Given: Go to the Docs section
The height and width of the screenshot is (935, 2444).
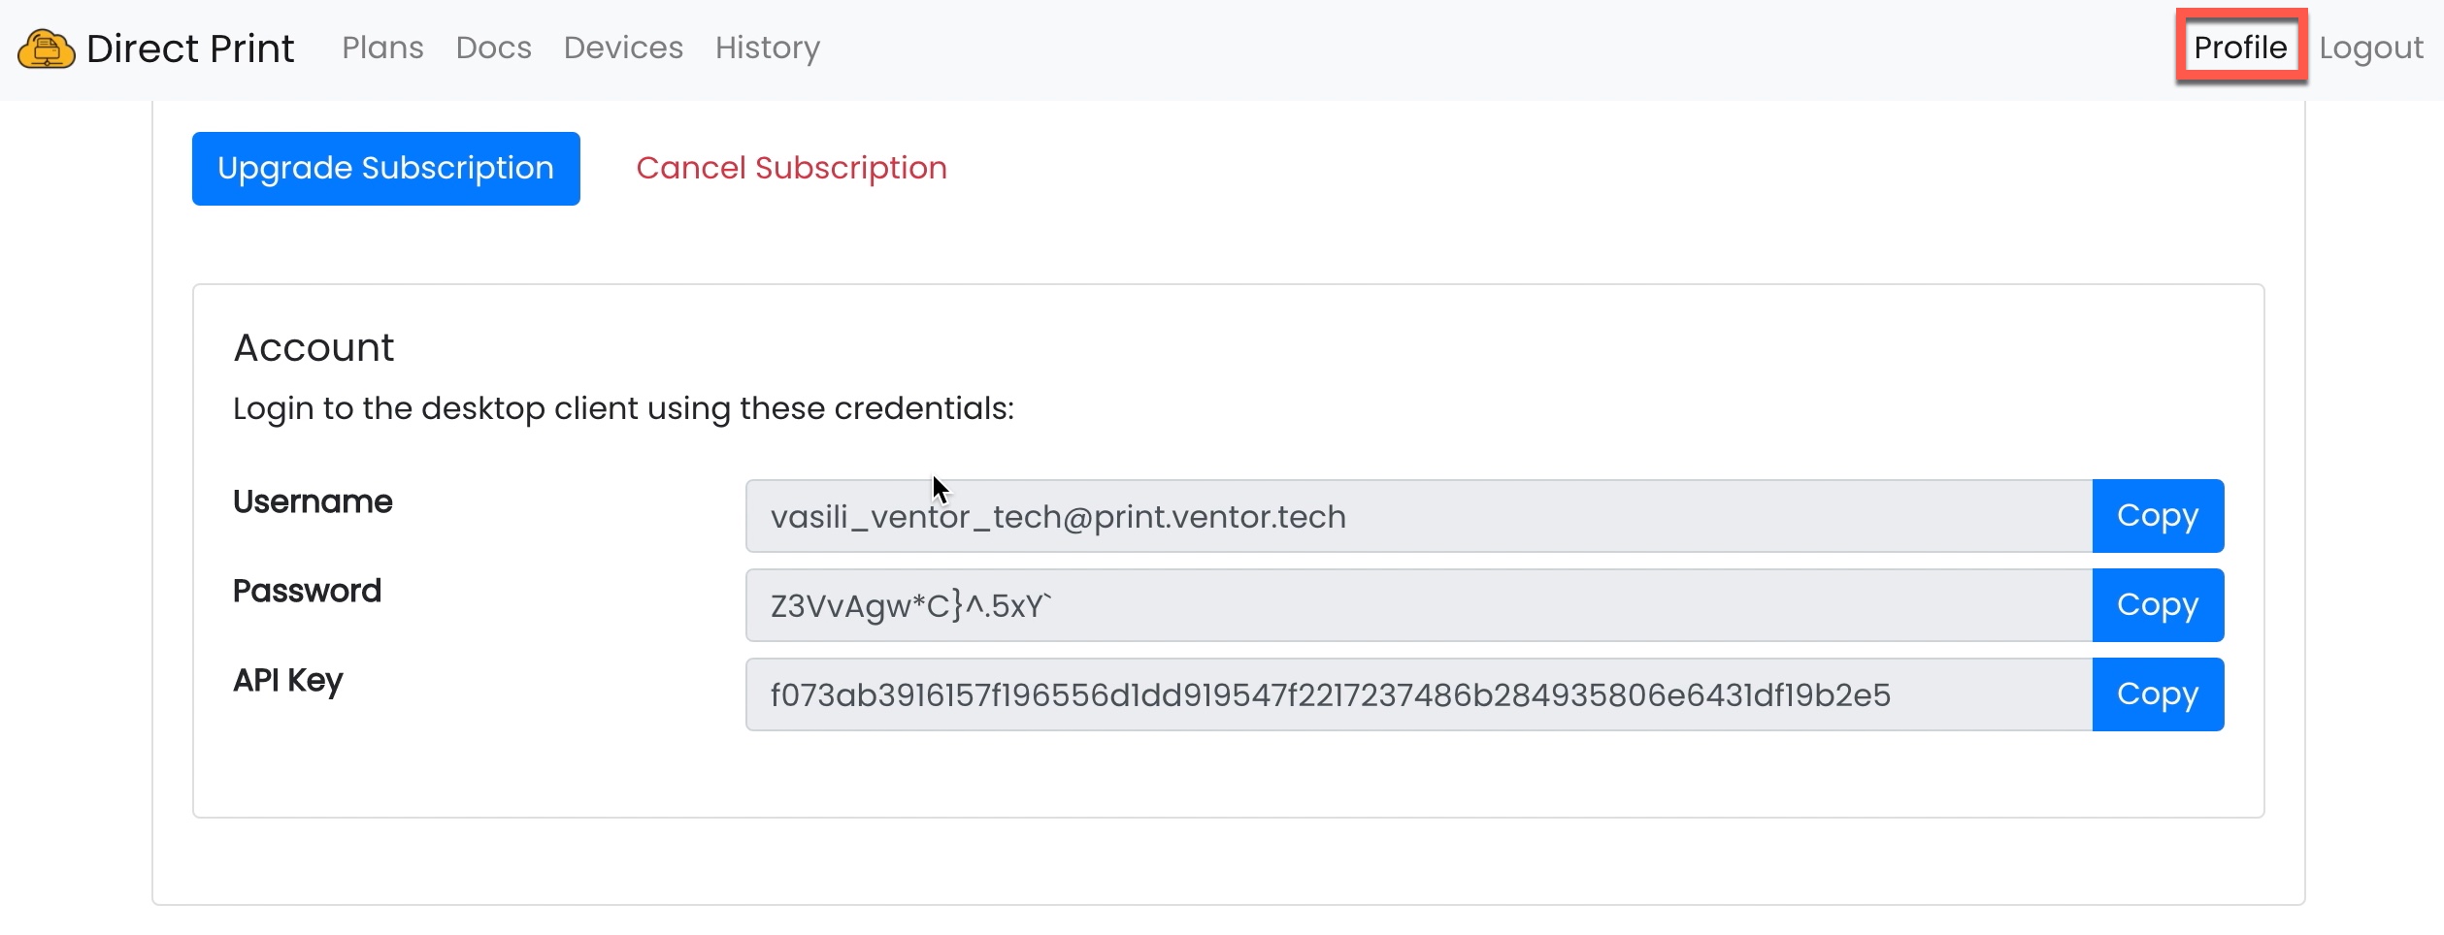Looking at the screenshot, I should tap(493, 48).
